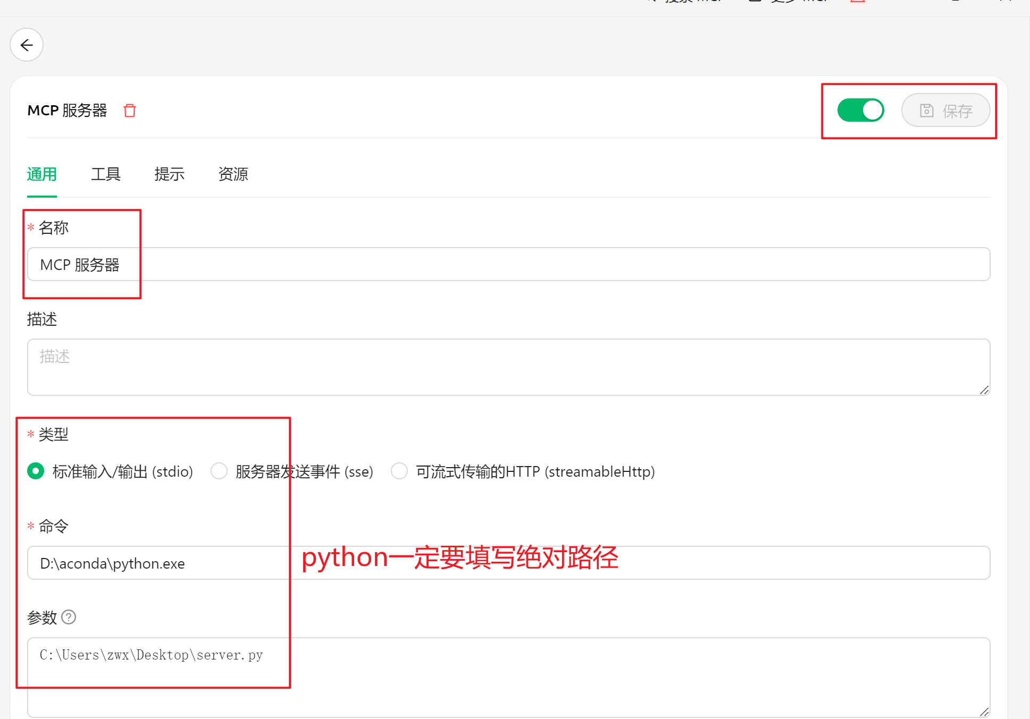Viewport: 1030px width, 719px height.
Task: Toggle the MCP server enable switch
Action: pyautogui.click(x=860, y=111)
